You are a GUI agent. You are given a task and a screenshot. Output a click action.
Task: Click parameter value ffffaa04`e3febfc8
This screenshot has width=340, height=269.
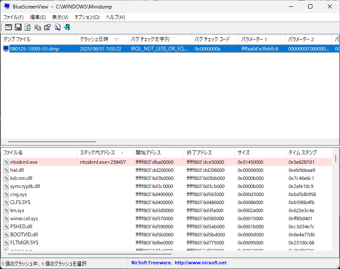point(260,49)
